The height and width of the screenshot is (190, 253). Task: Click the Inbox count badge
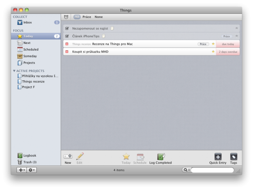(x=57, y=23)
